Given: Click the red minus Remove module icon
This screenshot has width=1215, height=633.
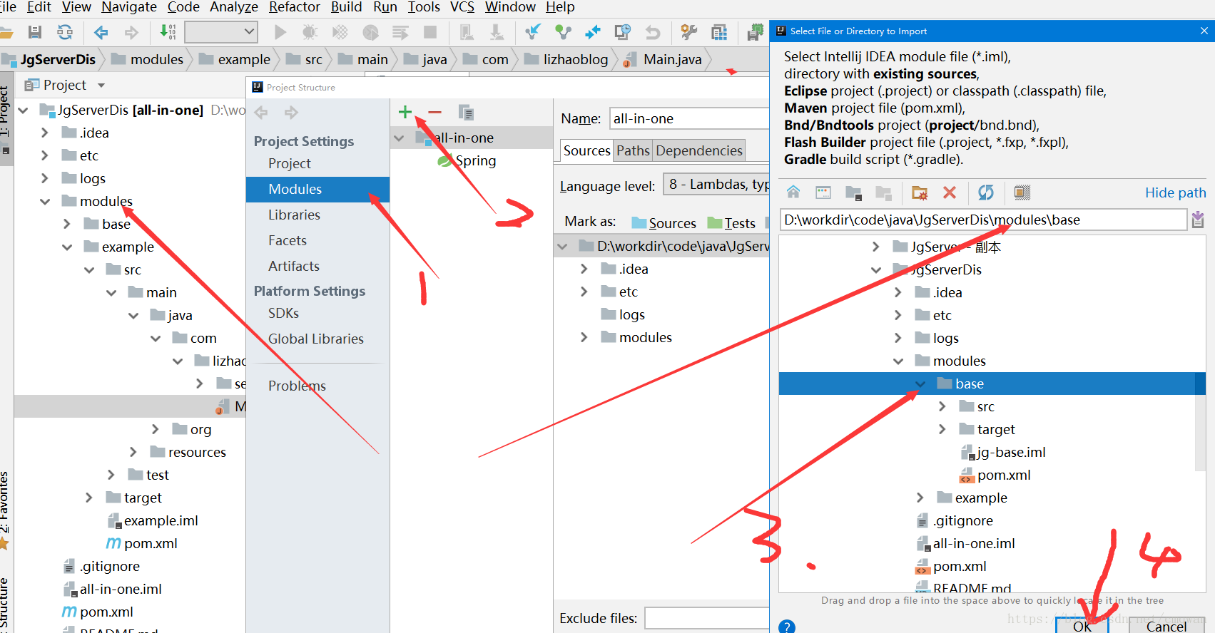Looking at the screenshot, I should click(434, 112).
